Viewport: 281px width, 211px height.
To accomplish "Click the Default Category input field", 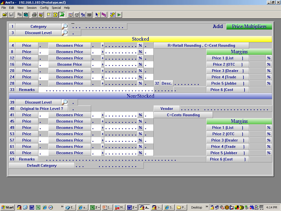I will (109, 165).
